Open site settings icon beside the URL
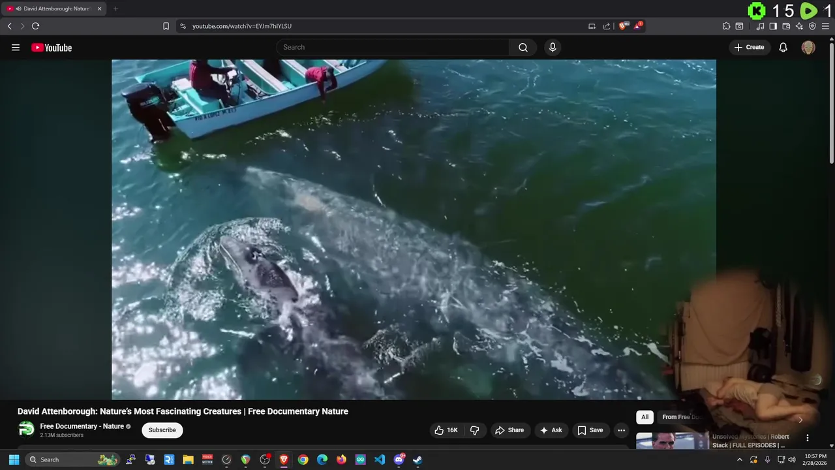 click(x=183, y=26)
